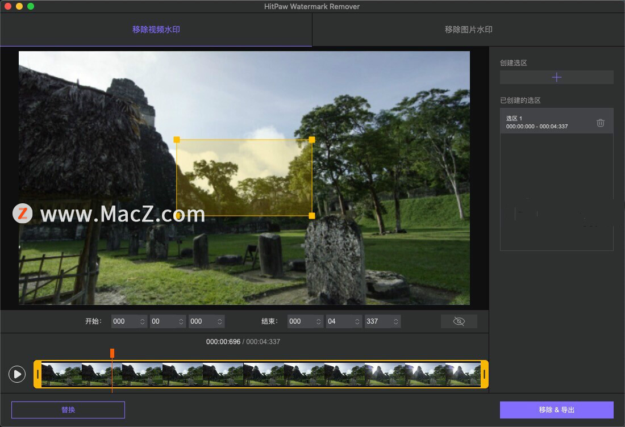Screen dimensions: 625x427
Task: Adjust end milliseconds stepper arrows
Action: pos(396,321)
